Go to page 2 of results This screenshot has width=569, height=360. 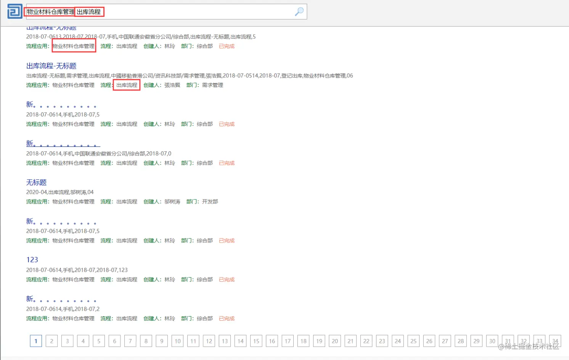51,341
